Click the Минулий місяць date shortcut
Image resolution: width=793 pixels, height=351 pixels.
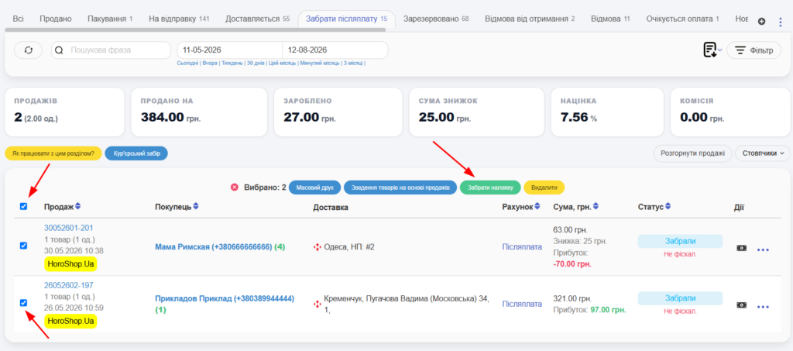coord(320,64)
